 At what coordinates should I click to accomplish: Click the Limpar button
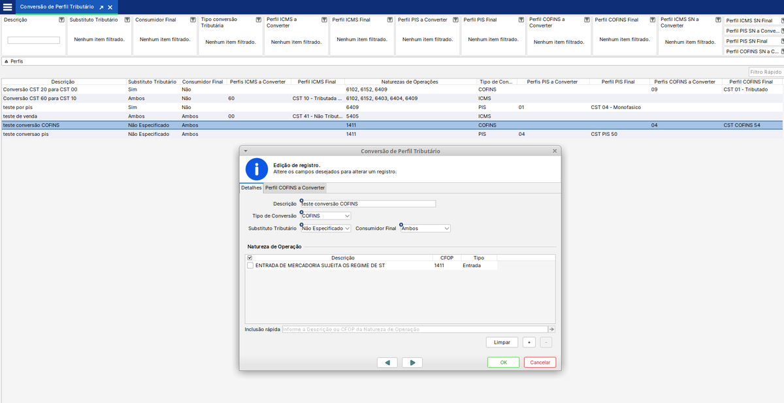pyautogui.click(x=502, y=342)
